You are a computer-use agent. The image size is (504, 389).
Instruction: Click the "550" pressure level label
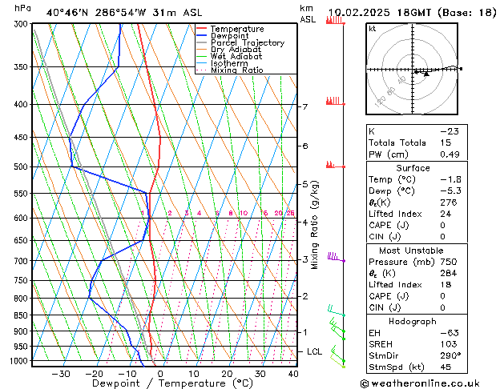[22, 194]
